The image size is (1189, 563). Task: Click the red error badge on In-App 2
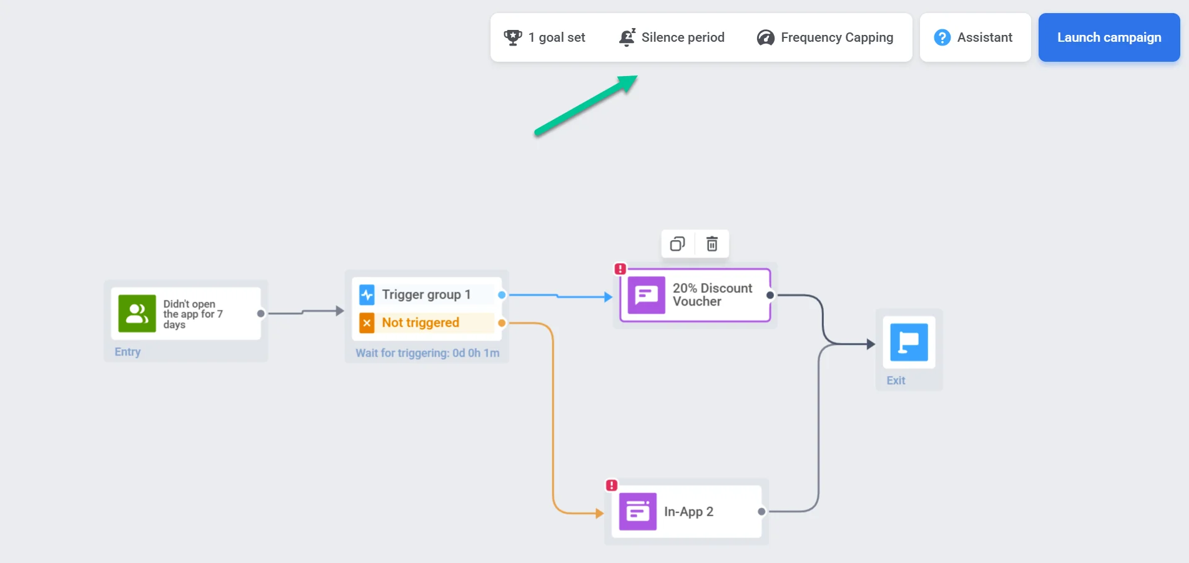coord(612,485)
